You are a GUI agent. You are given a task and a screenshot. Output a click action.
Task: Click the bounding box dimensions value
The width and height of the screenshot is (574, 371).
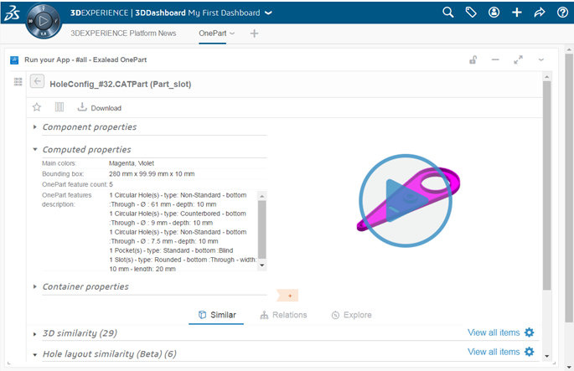point(152,174)
